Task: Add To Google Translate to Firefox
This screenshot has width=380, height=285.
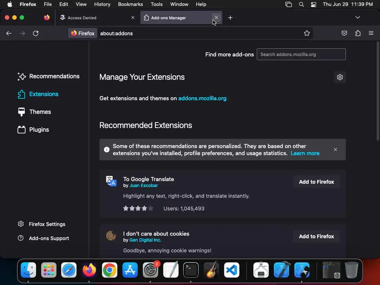Action: pos(316,182)
